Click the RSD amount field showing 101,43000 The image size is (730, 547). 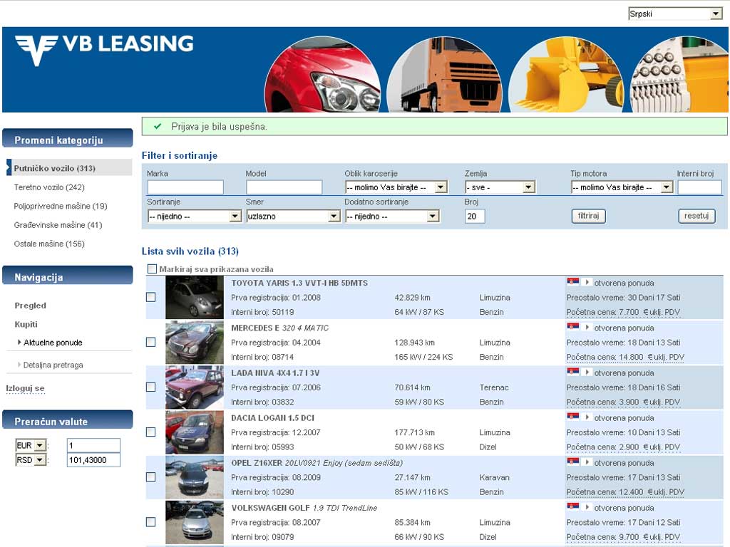tap(93, 460)
